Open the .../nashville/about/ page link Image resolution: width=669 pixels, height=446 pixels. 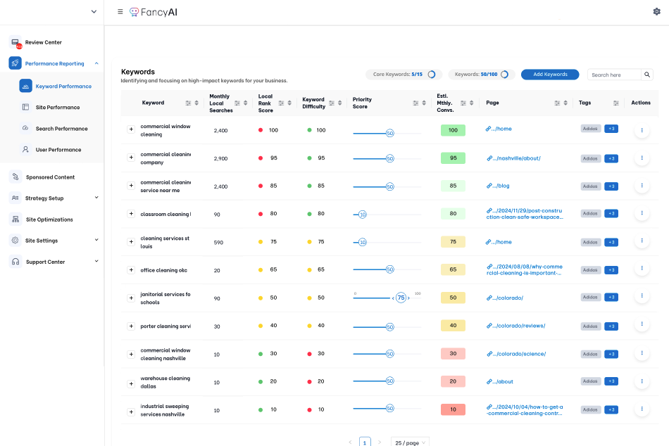518,158
